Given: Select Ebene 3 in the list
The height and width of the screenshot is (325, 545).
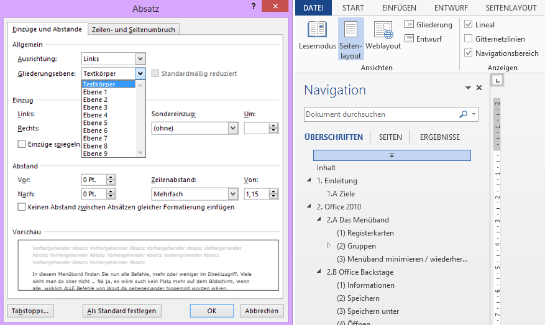Looking at the screenshot, I should pos(95,108).
